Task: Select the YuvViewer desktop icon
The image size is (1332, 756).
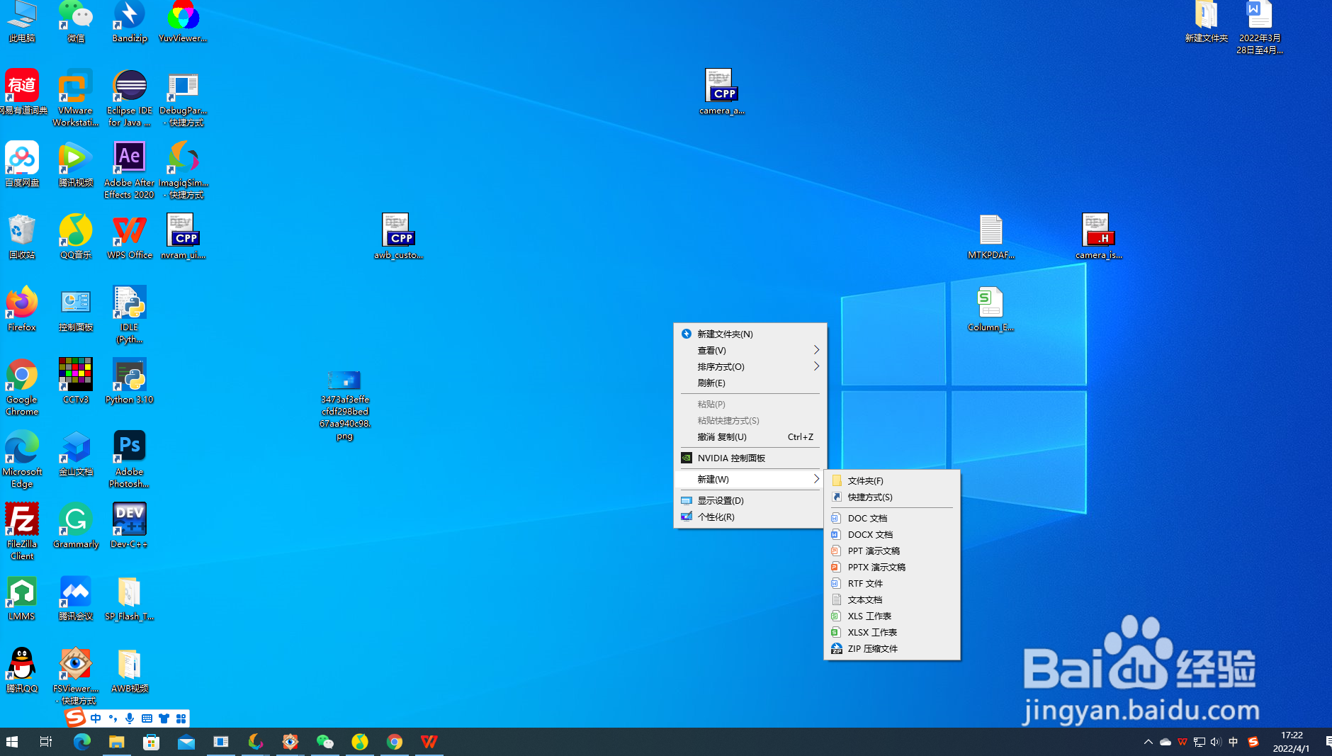Action: click(183, 21)
